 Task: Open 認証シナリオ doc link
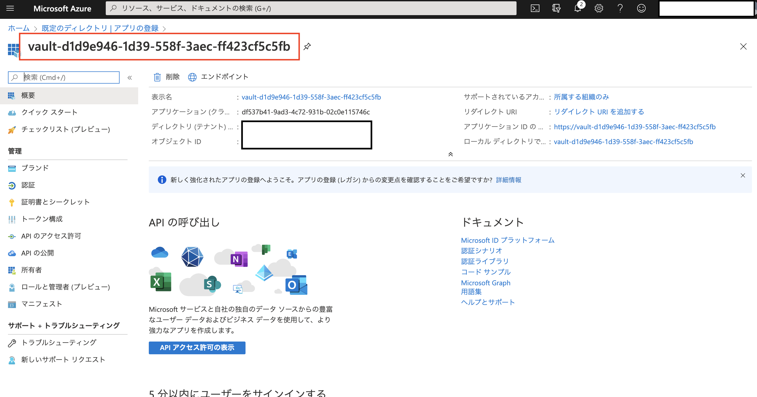(x=481, y=251)
